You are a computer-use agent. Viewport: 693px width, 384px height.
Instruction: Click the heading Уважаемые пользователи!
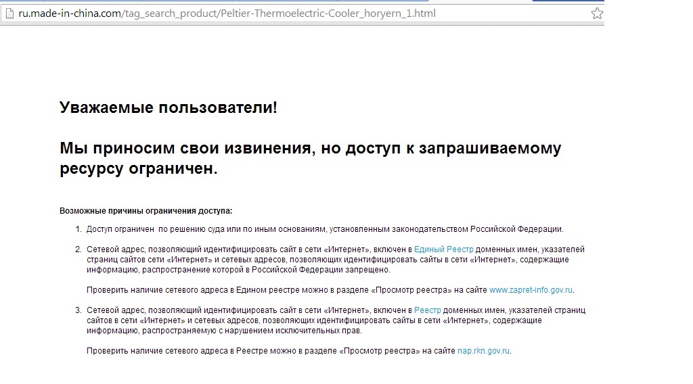[x=169, y=108]
